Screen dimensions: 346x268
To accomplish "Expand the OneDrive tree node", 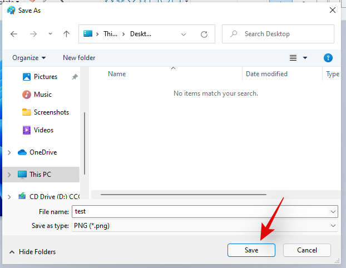I will (9, 152).
